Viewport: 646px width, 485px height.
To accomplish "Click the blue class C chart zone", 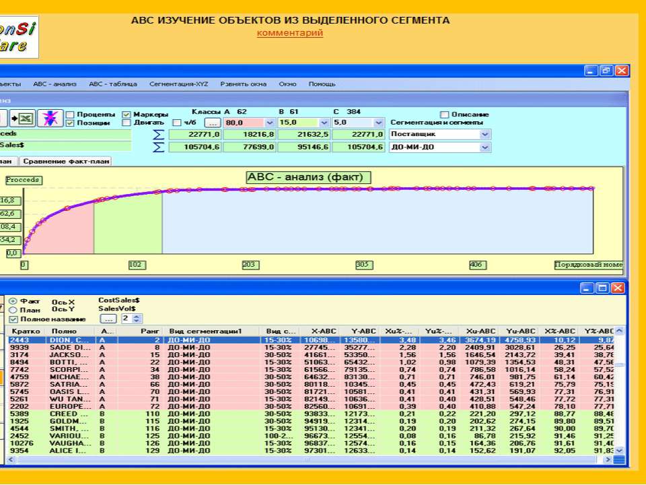I will coord(378,222).
